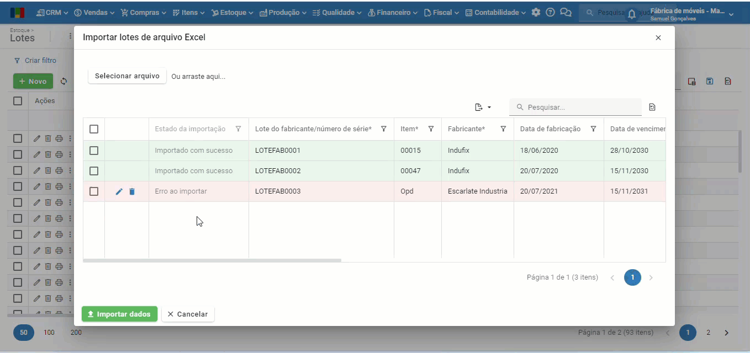The height and width of the screenshot is (353, 750).
Task: Open the Estoque menu dropdown
Action: 233,12
